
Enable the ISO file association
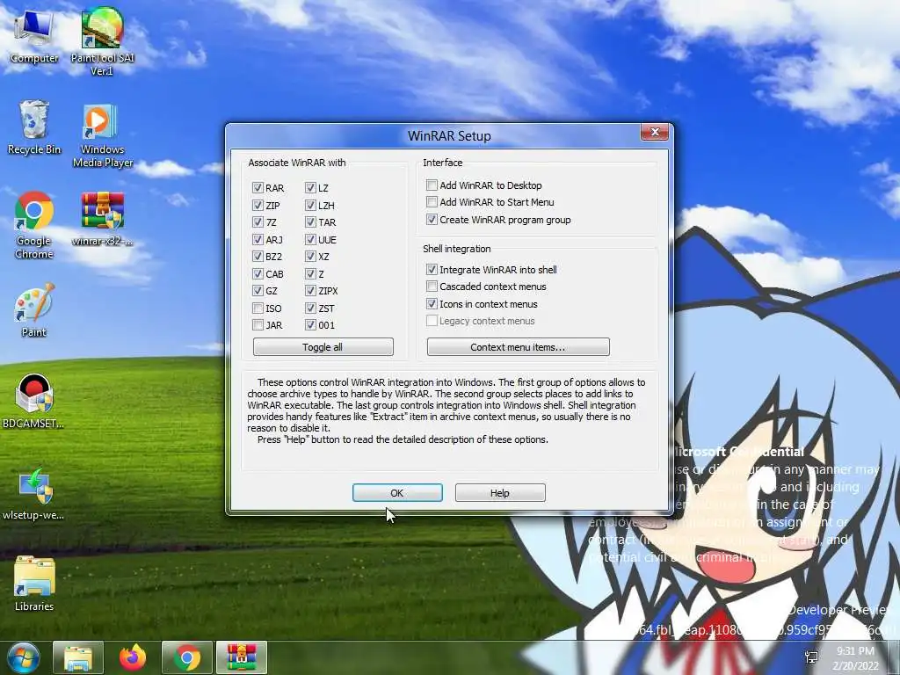(258, 308)
